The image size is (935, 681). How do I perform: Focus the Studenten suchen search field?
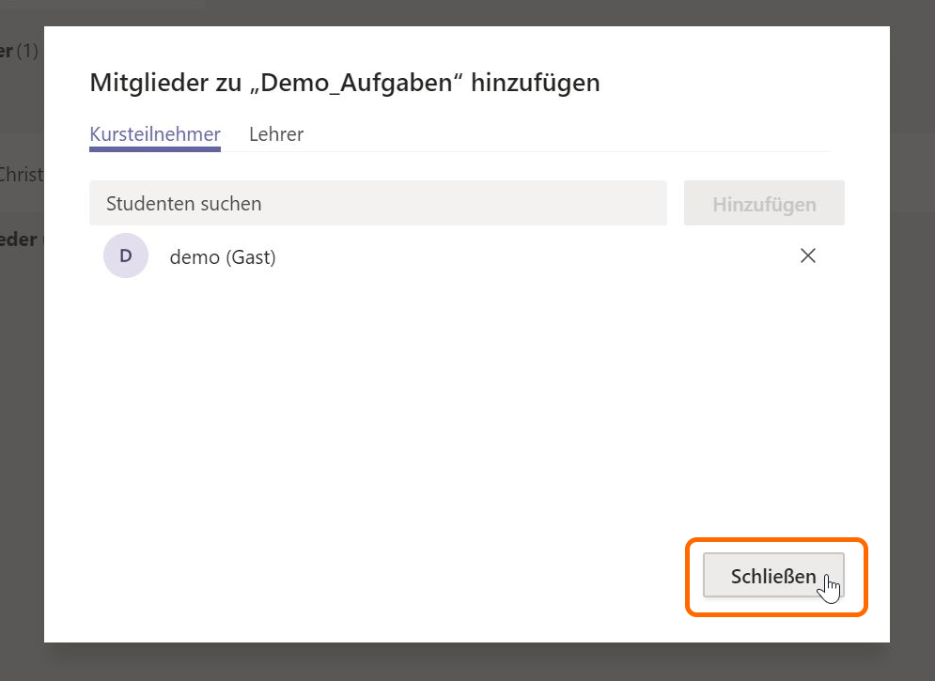(376, 204)
